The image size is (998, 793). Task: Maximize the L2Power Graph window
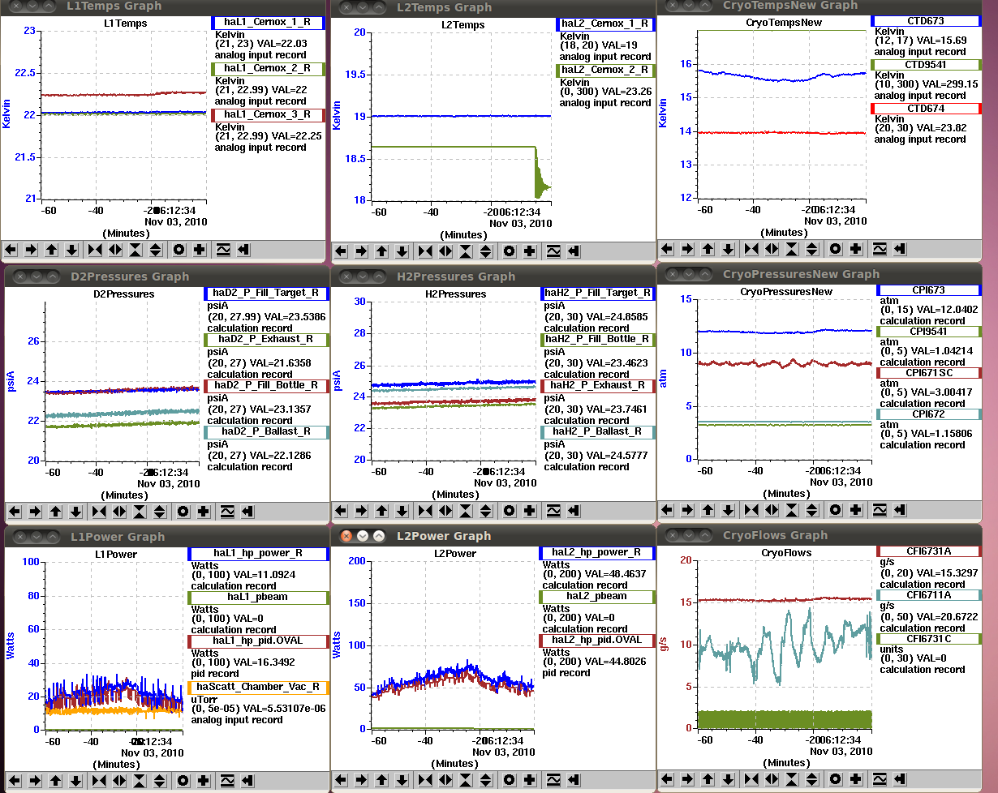point(380,536)
